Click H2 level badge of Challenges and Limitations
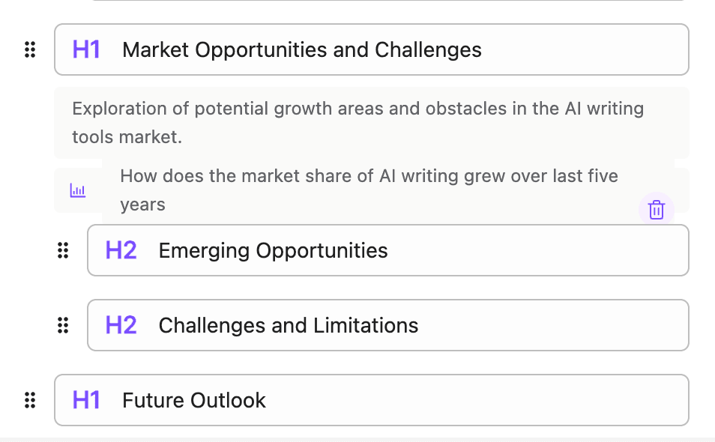The height and width of the screenshot is (442, 715). click(121, 325)
